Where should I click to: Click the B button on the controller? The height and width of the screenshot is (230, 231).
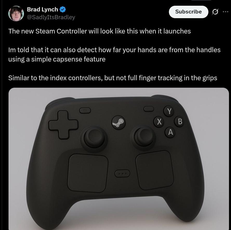tap(180, 121)
